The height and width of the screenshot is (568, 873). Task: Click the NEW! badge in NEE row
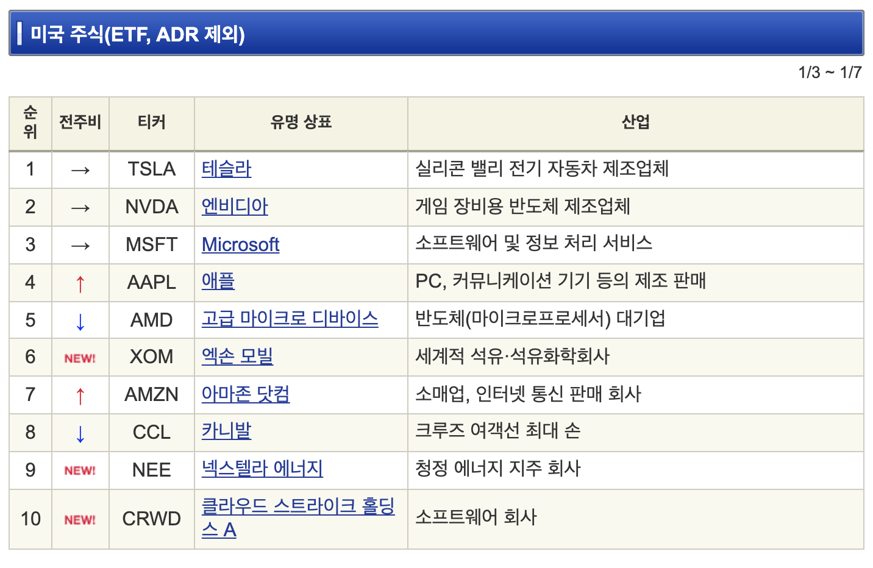(x=80, y=470)
